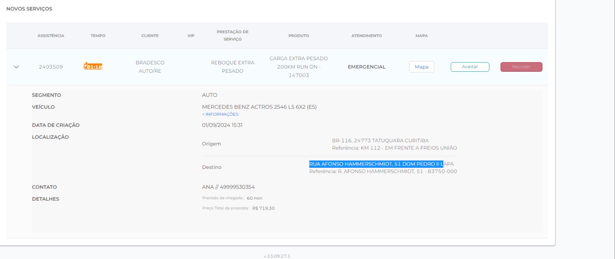Click the REBOQUE EXTRA PESADO cell
The height and width of the screenshot is (259, 615).
pyautogui.click(x=233, y=67)
